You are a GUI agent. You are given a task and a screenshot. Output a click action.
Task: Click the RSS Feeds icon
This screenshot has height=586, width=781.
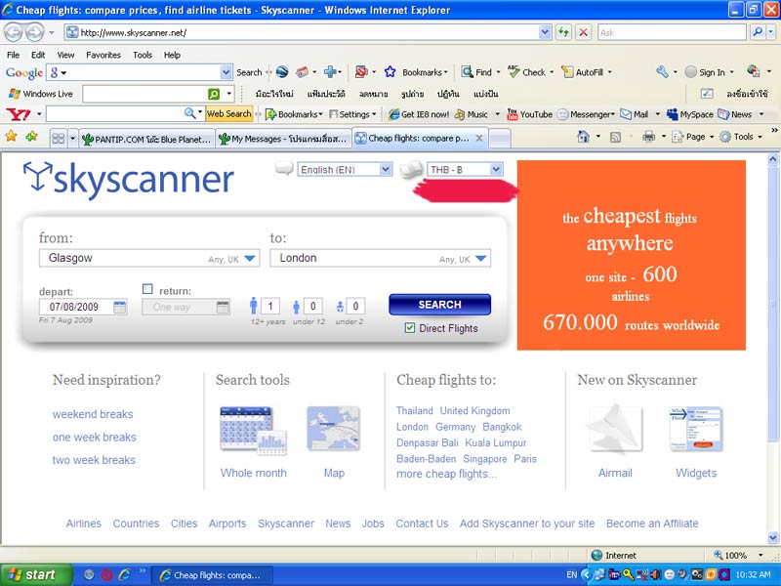[616, 137]
